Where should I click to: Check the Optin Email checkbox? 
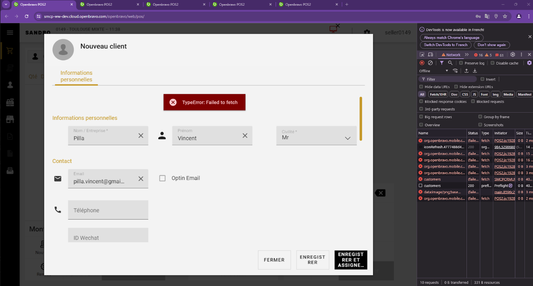pos(163,178)
